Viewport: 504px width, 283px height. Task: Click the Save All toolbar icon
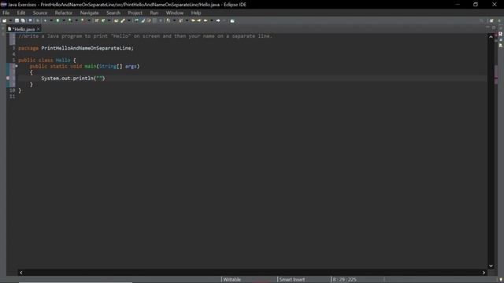click(23, 20)
